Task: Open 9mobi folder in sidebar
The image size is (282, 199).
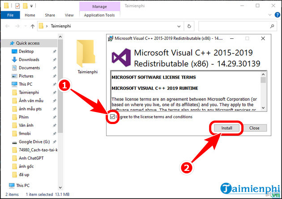Action: click(25, 133)
